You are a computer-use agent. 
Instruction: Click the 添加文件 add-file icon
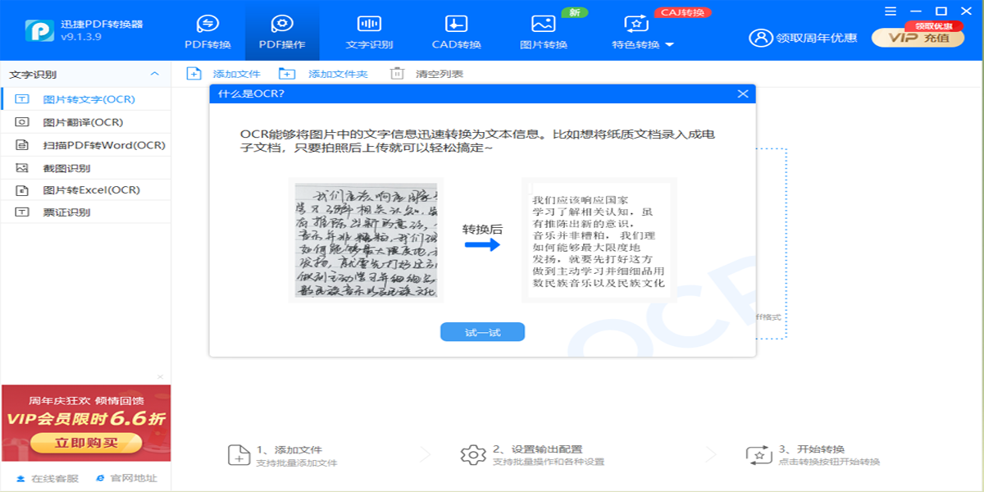194,73
